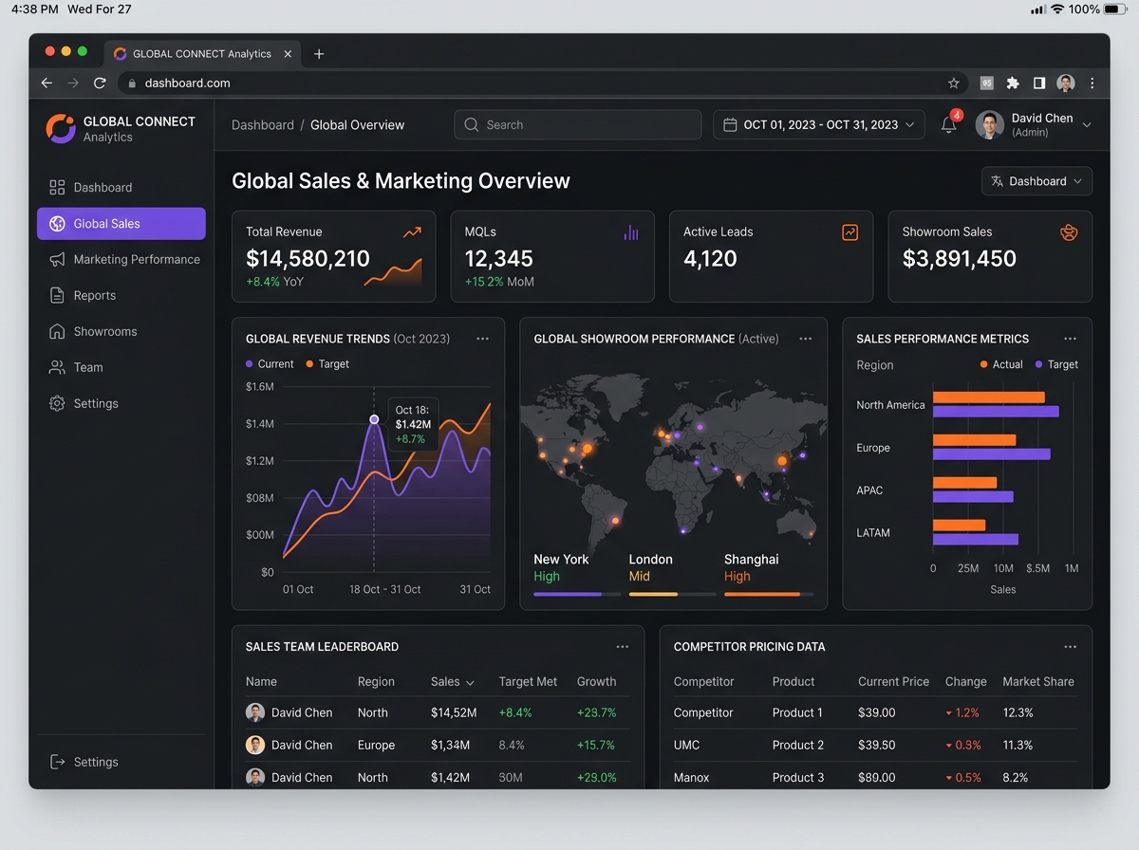This screenshot has width=1139, height=850.
Task: Open a new browser tab
Action: [x=319, y=54]
